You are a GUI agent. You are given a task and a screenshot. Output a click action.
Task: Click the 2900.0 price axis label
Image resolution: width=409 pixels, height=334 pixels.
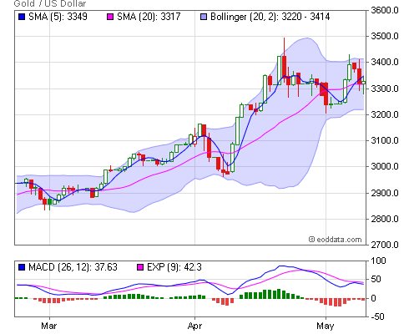tap(385, 193)
